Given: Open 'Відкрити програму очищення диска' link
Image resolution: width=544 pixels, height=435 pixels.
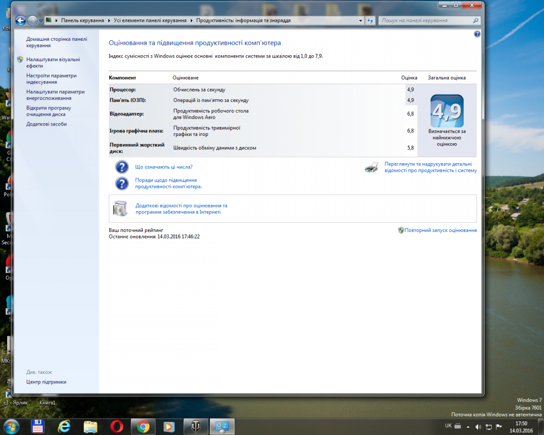Looking at the screenshot, I should point(49,111).
